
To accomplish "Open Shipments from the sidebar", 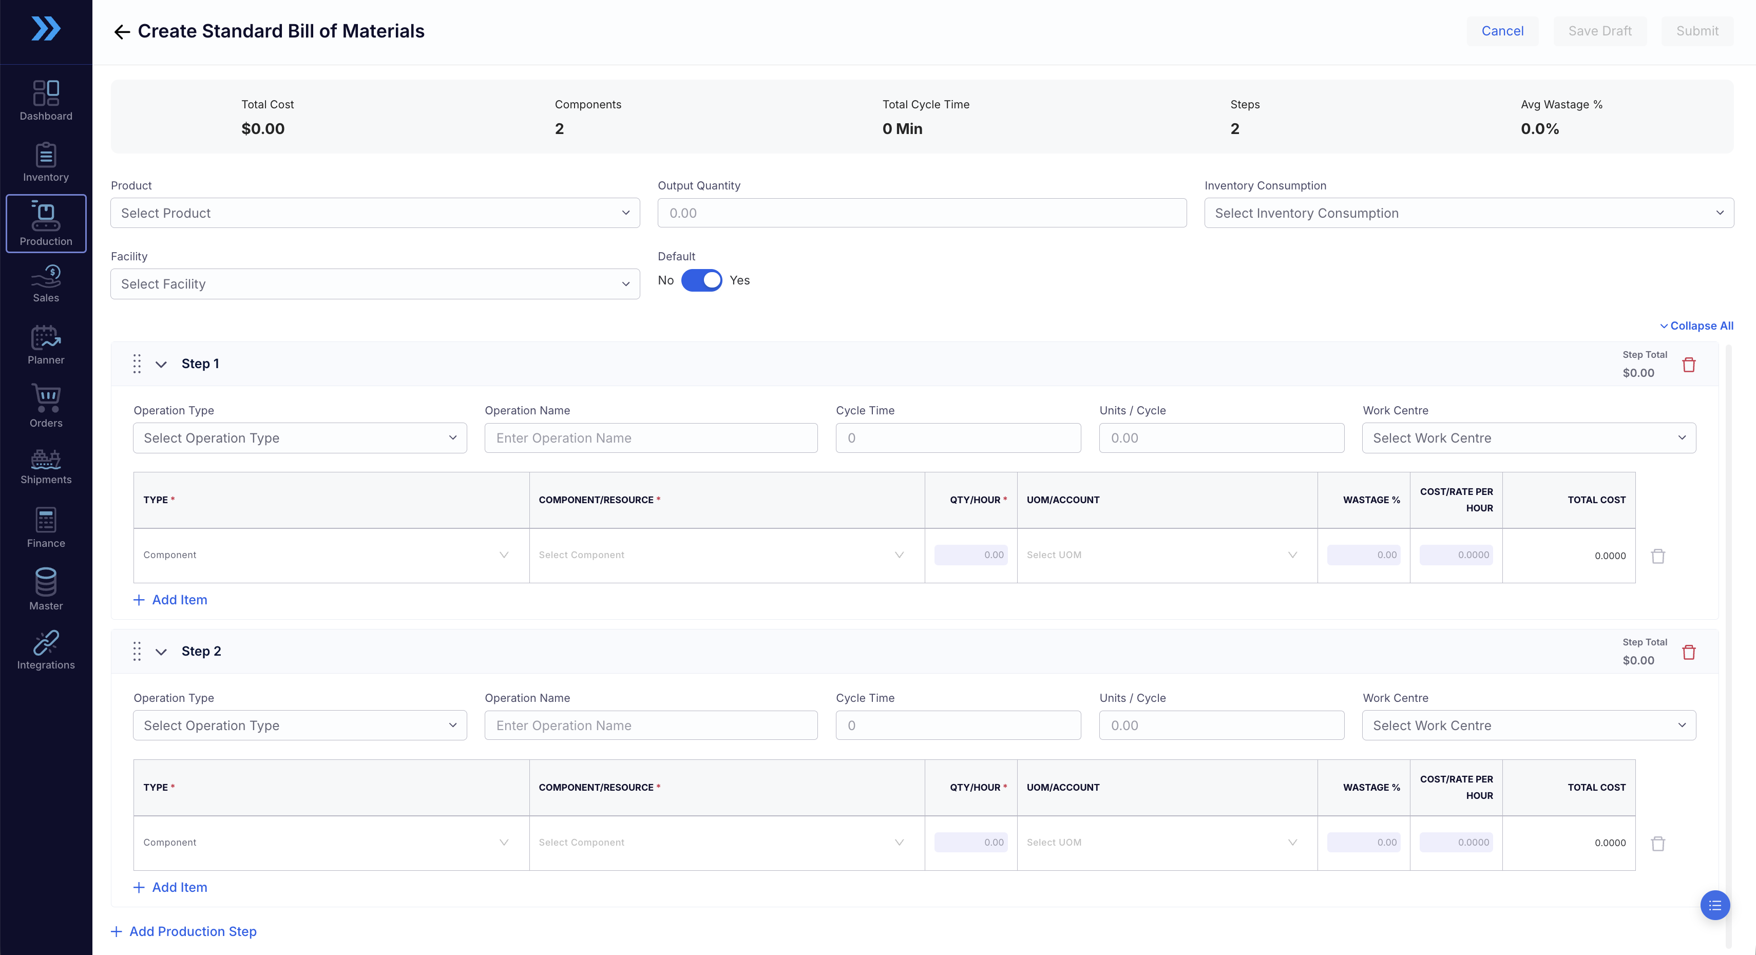I will [46, 466].
